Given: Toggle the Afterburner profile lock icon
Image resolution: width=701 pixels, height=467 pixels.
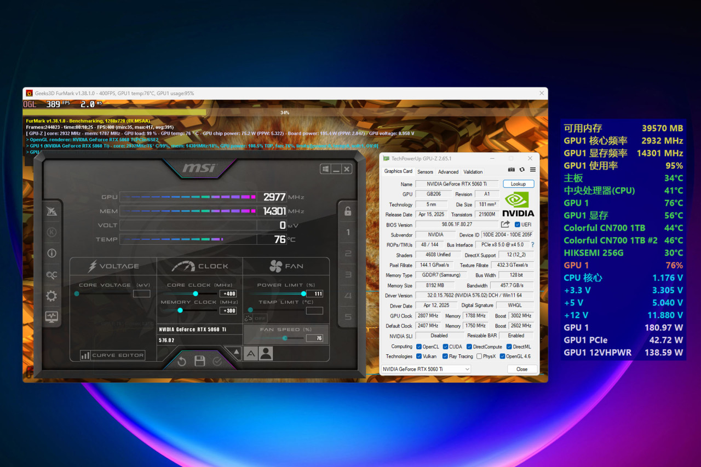Looking at the screenshot, I should pos(348,211).
